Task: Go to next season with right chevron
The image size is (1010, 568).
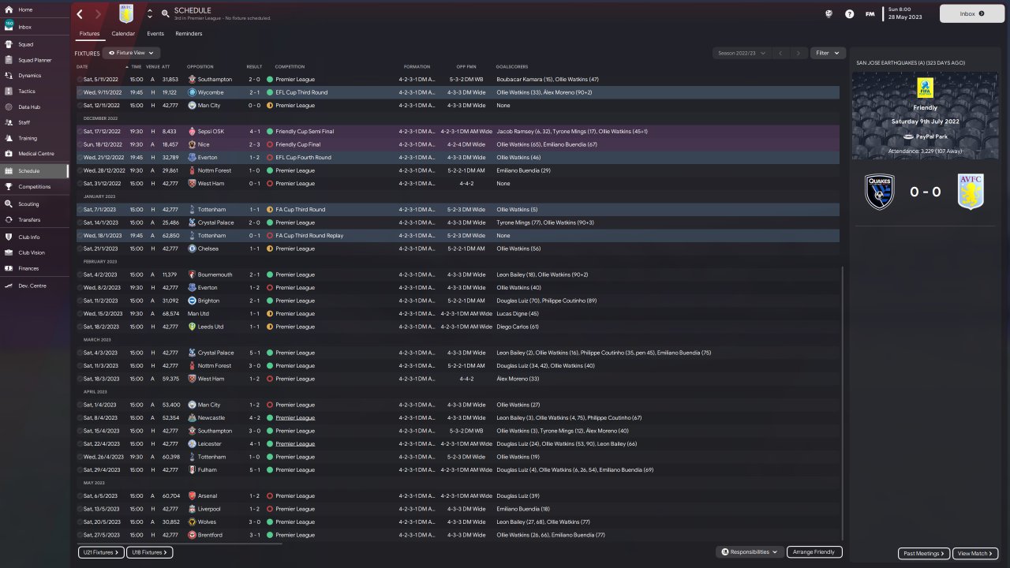Action: (799, 53)
